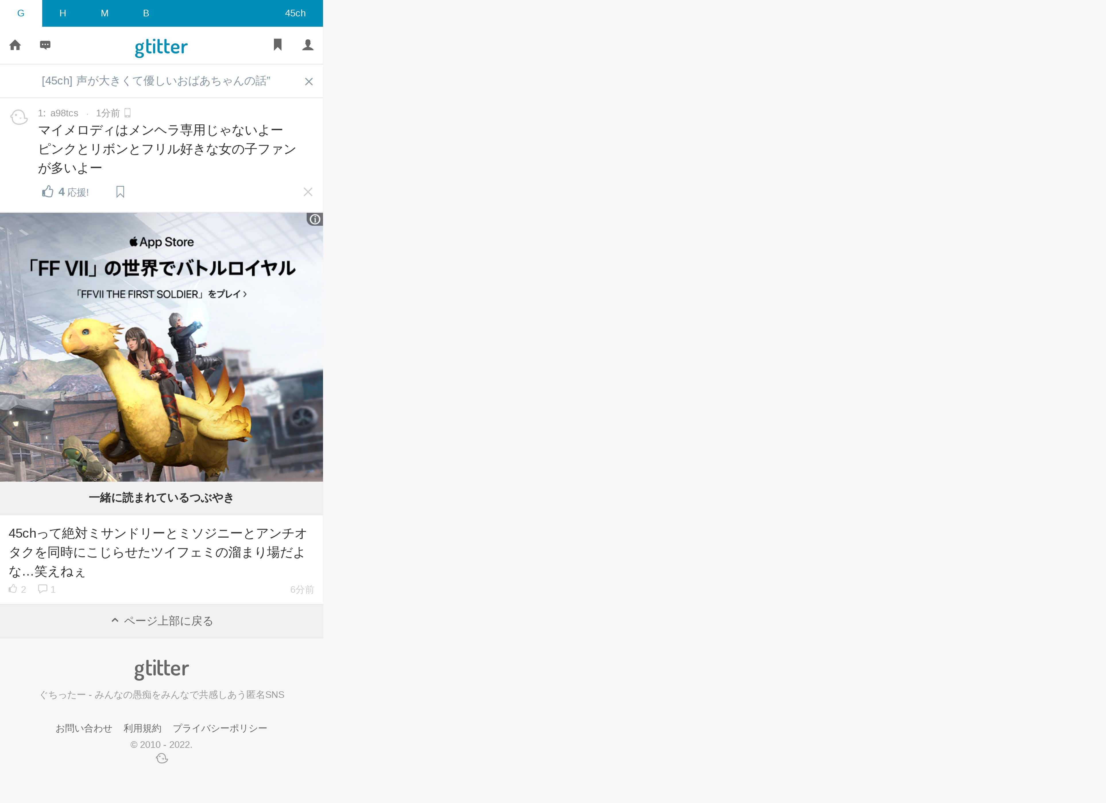Click the mobile device icon beside 1分前
Viewport: 1106px width, 803px height.
[x=128, y=113]
